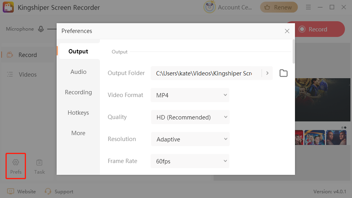Click the microphone icon
This screenshot has height=198, width=352.
[x=41, y=29]
